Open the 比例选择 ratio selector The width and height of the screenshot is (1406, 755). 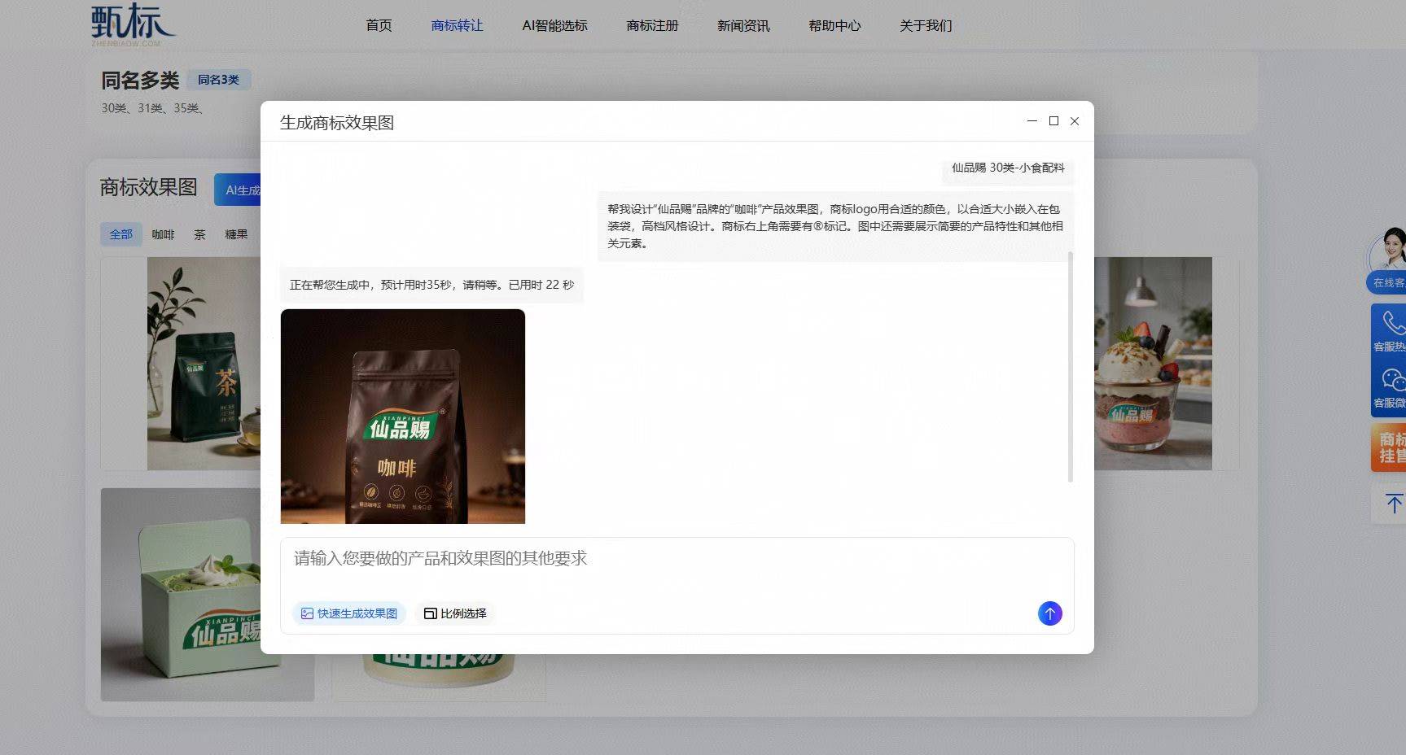click(x=455, y=613)
